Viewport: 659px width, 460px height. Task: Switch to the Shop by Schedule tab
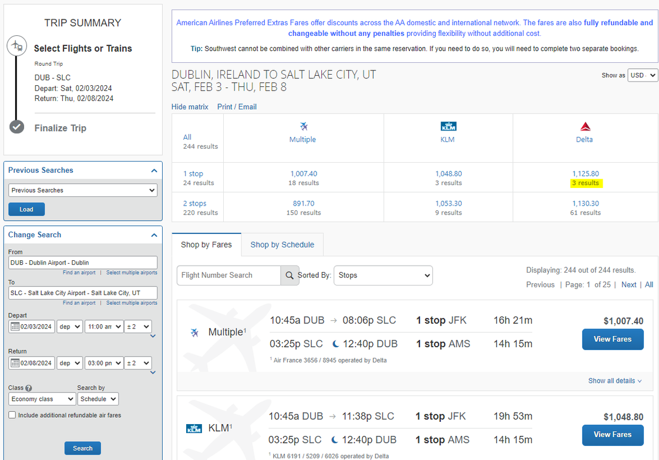pos(283,245)
